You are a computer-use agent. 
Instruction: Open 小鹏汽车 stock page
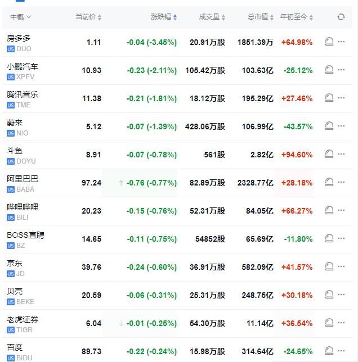point(22,66)
